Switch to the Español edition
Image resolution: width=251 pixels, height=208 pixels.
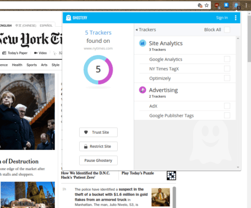(x=46, y=26)
